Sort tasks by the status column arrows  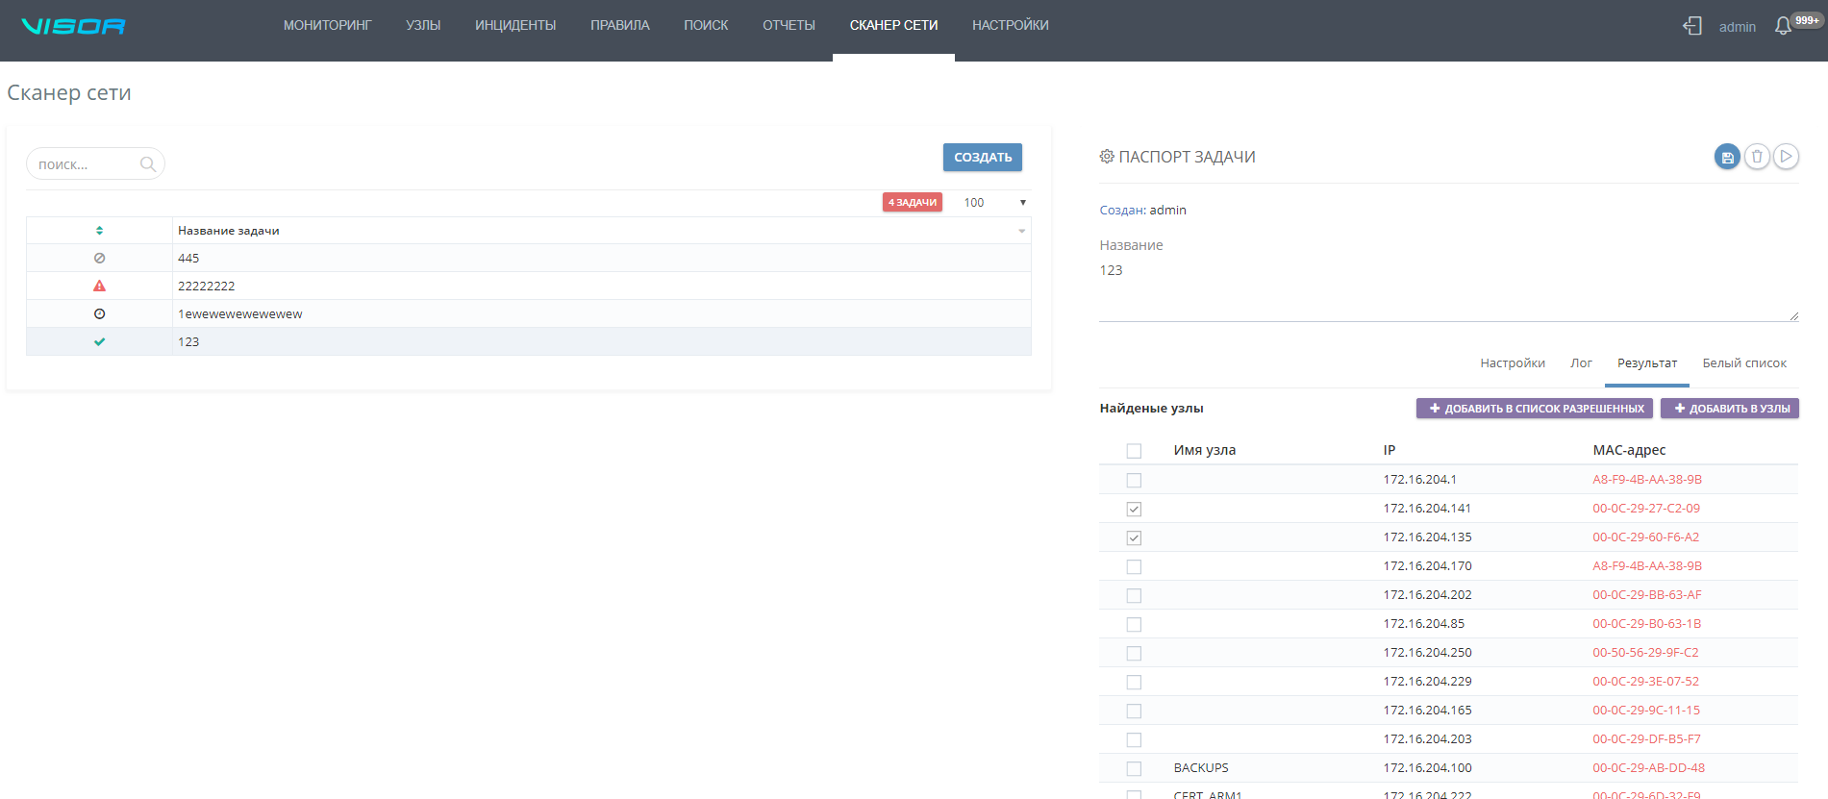(99, 231)
